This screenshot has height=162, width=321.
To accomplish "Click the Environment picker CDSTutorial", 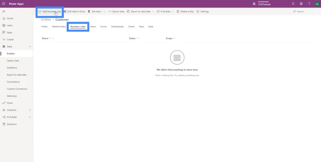I will pyautogui.click(x=262, y=3).
